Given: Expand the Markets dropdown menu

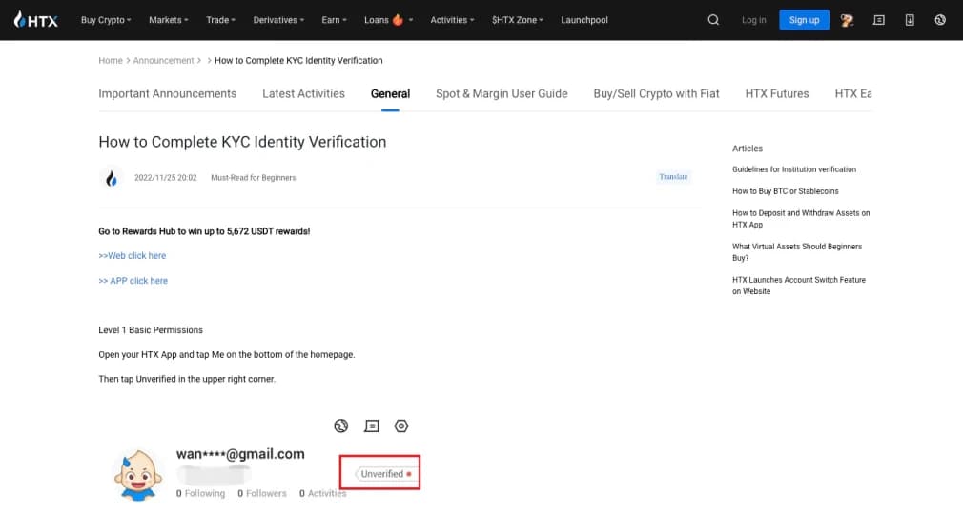Looking at the screenshot, I should (169, 20).
